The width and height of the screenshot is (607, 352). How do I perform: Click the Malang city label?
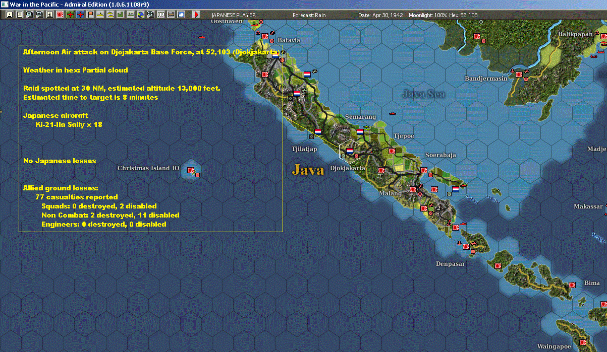tap(391, 193)
